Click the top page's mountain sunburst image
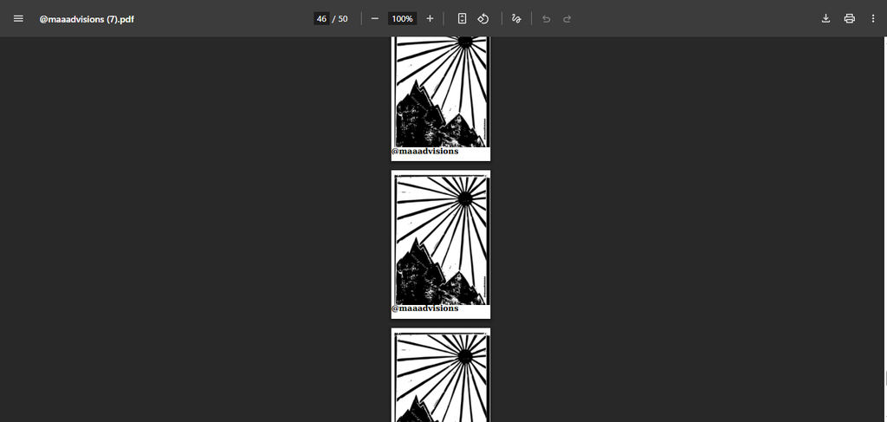The width and height of the screenshot is (887, 422). pos(441,91)
